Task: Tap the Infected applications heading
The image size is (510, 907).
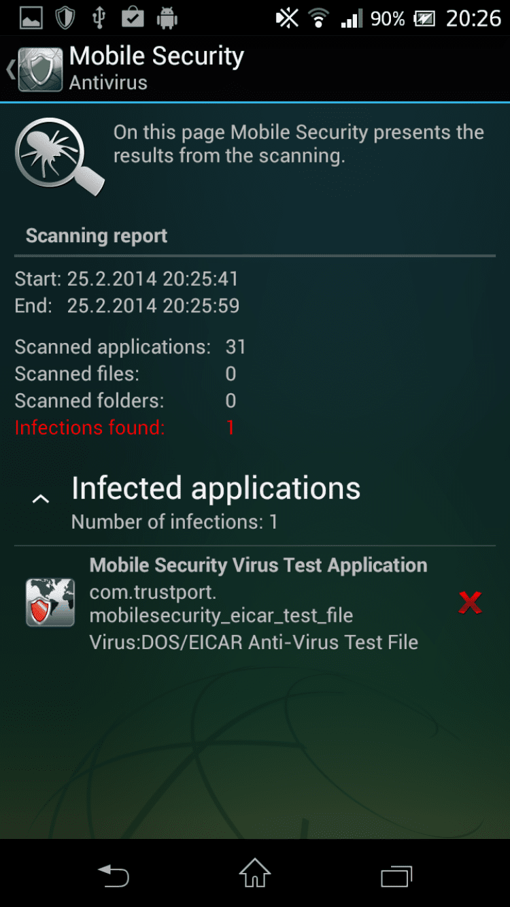Action: (x=216, y=489)
